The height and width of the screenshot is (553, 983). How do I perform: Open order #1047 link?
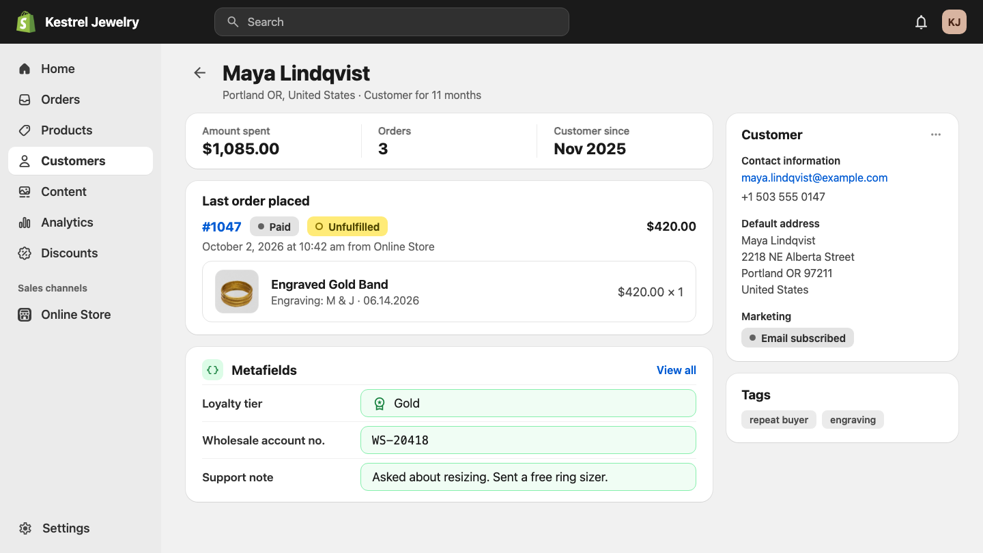222,227
